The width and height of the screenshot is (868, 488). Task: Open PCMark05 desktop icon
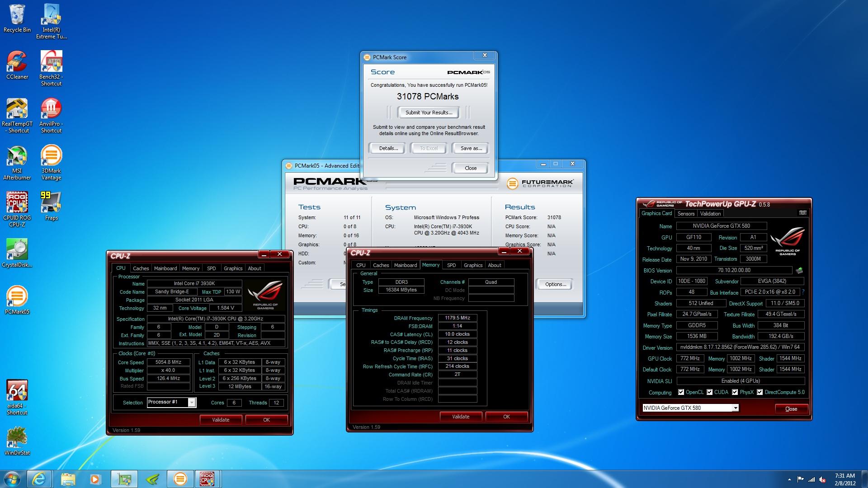pos(17,300)
